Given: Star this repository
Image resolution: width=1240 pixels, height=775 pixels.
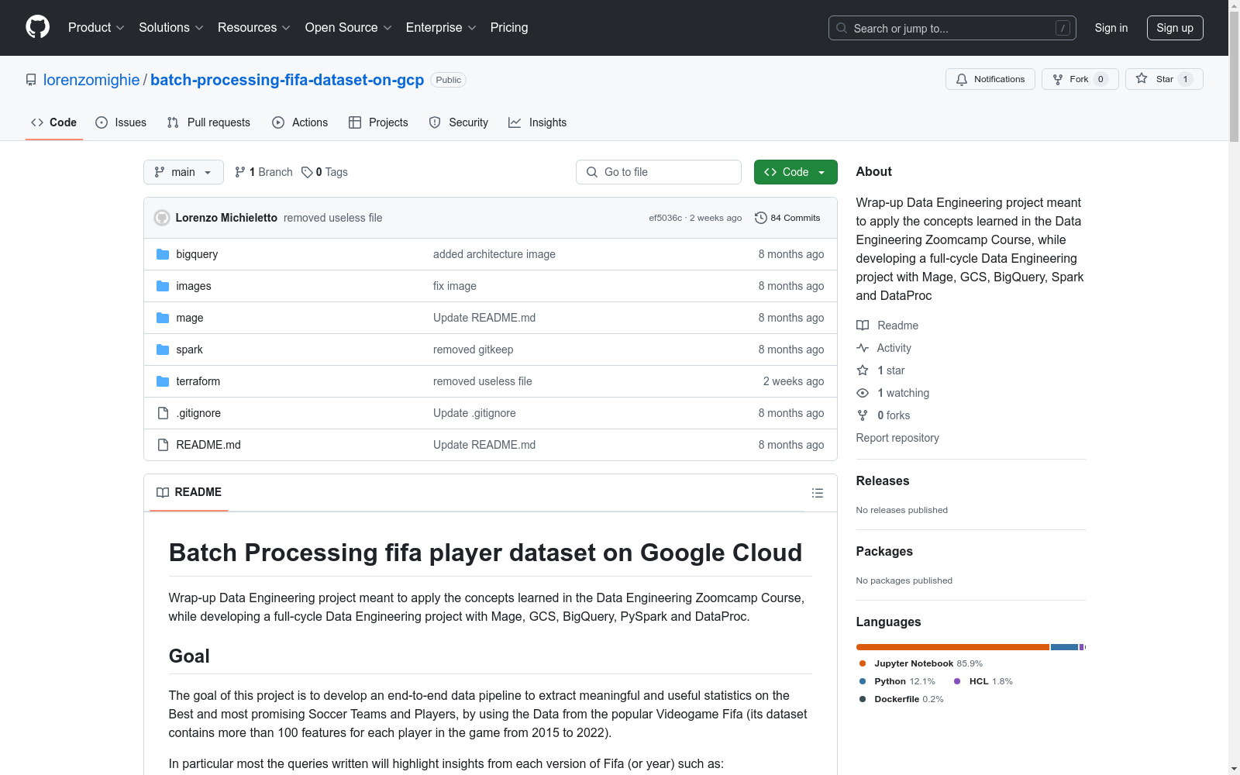Looking at the screenshot, I should [x=1164, y=79].
